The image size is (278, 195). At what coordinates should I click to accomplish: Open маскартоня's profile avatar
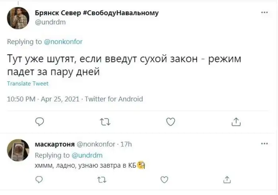click(18, 150)
